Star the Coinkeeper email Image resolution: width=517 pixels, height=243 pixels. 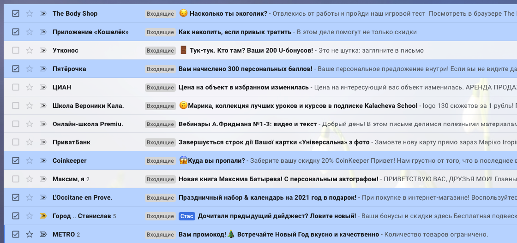click(30, 160)
